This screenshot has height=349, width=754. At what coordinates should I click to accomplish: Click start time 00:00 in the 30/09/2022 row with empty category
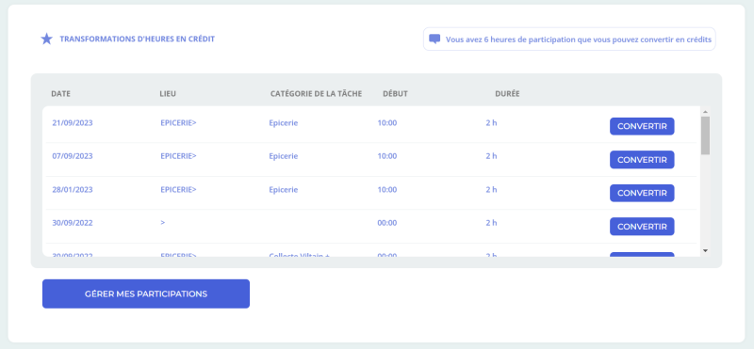point(387,223)
